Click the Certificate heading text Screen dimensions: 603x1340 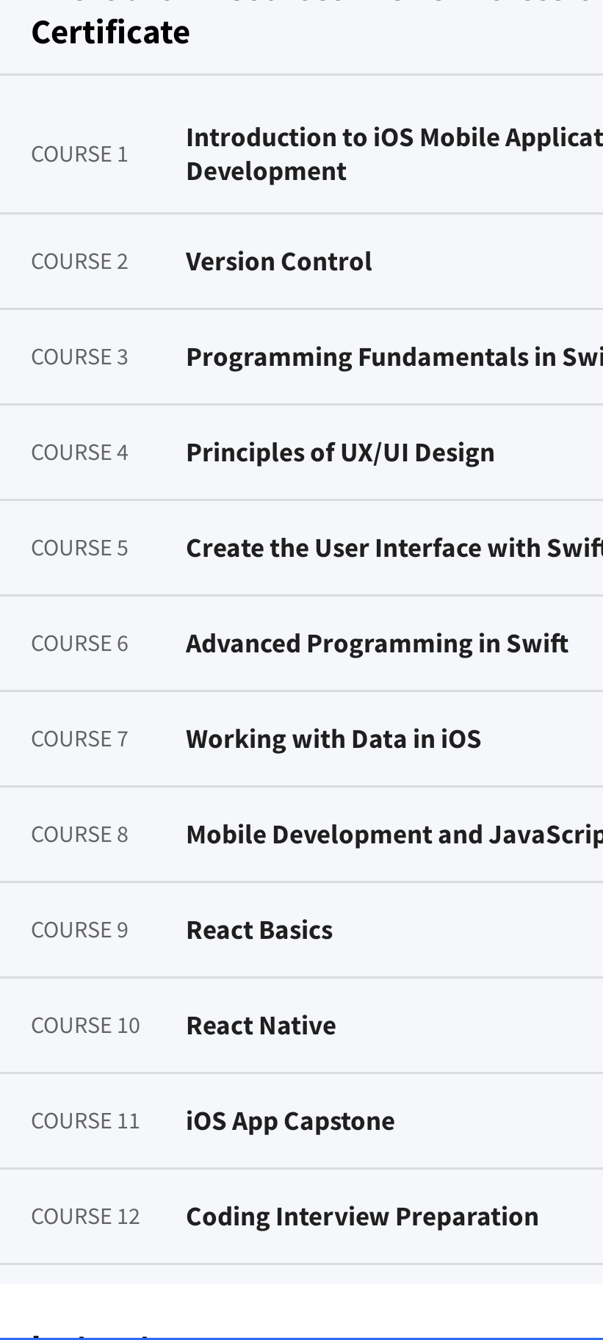tap(110, 32)
